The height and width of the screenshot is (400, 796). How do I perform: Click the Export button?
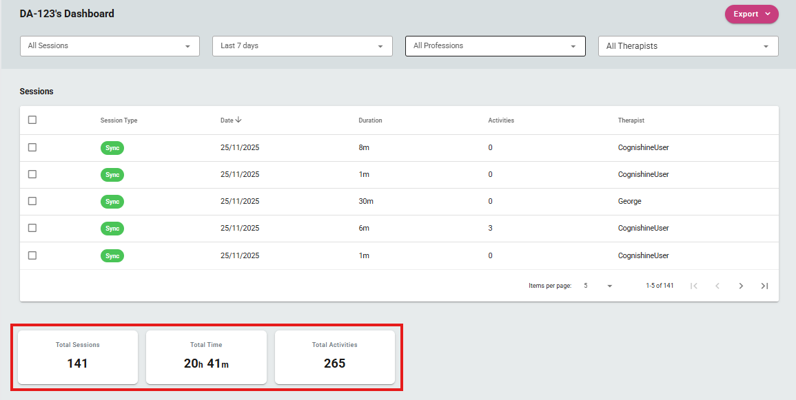pyautogui.click(x=751, y=14)
